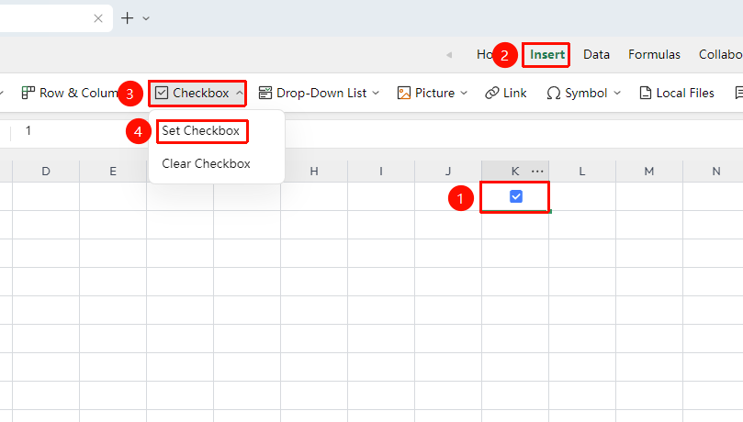
Task: Choose Clear Checkbox from the menu
Action: pyautogui.click(x=206, y=163)
